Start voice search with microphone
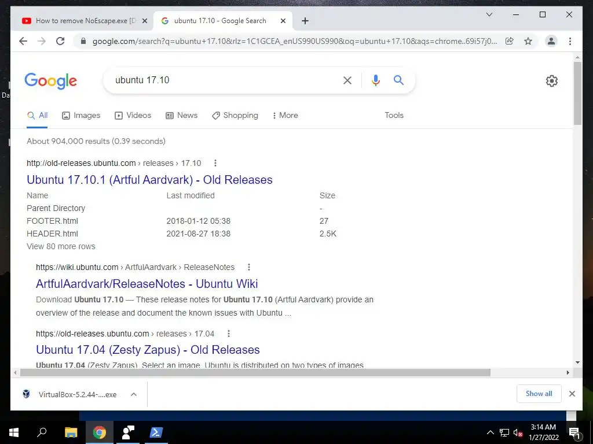 (375, 80)
